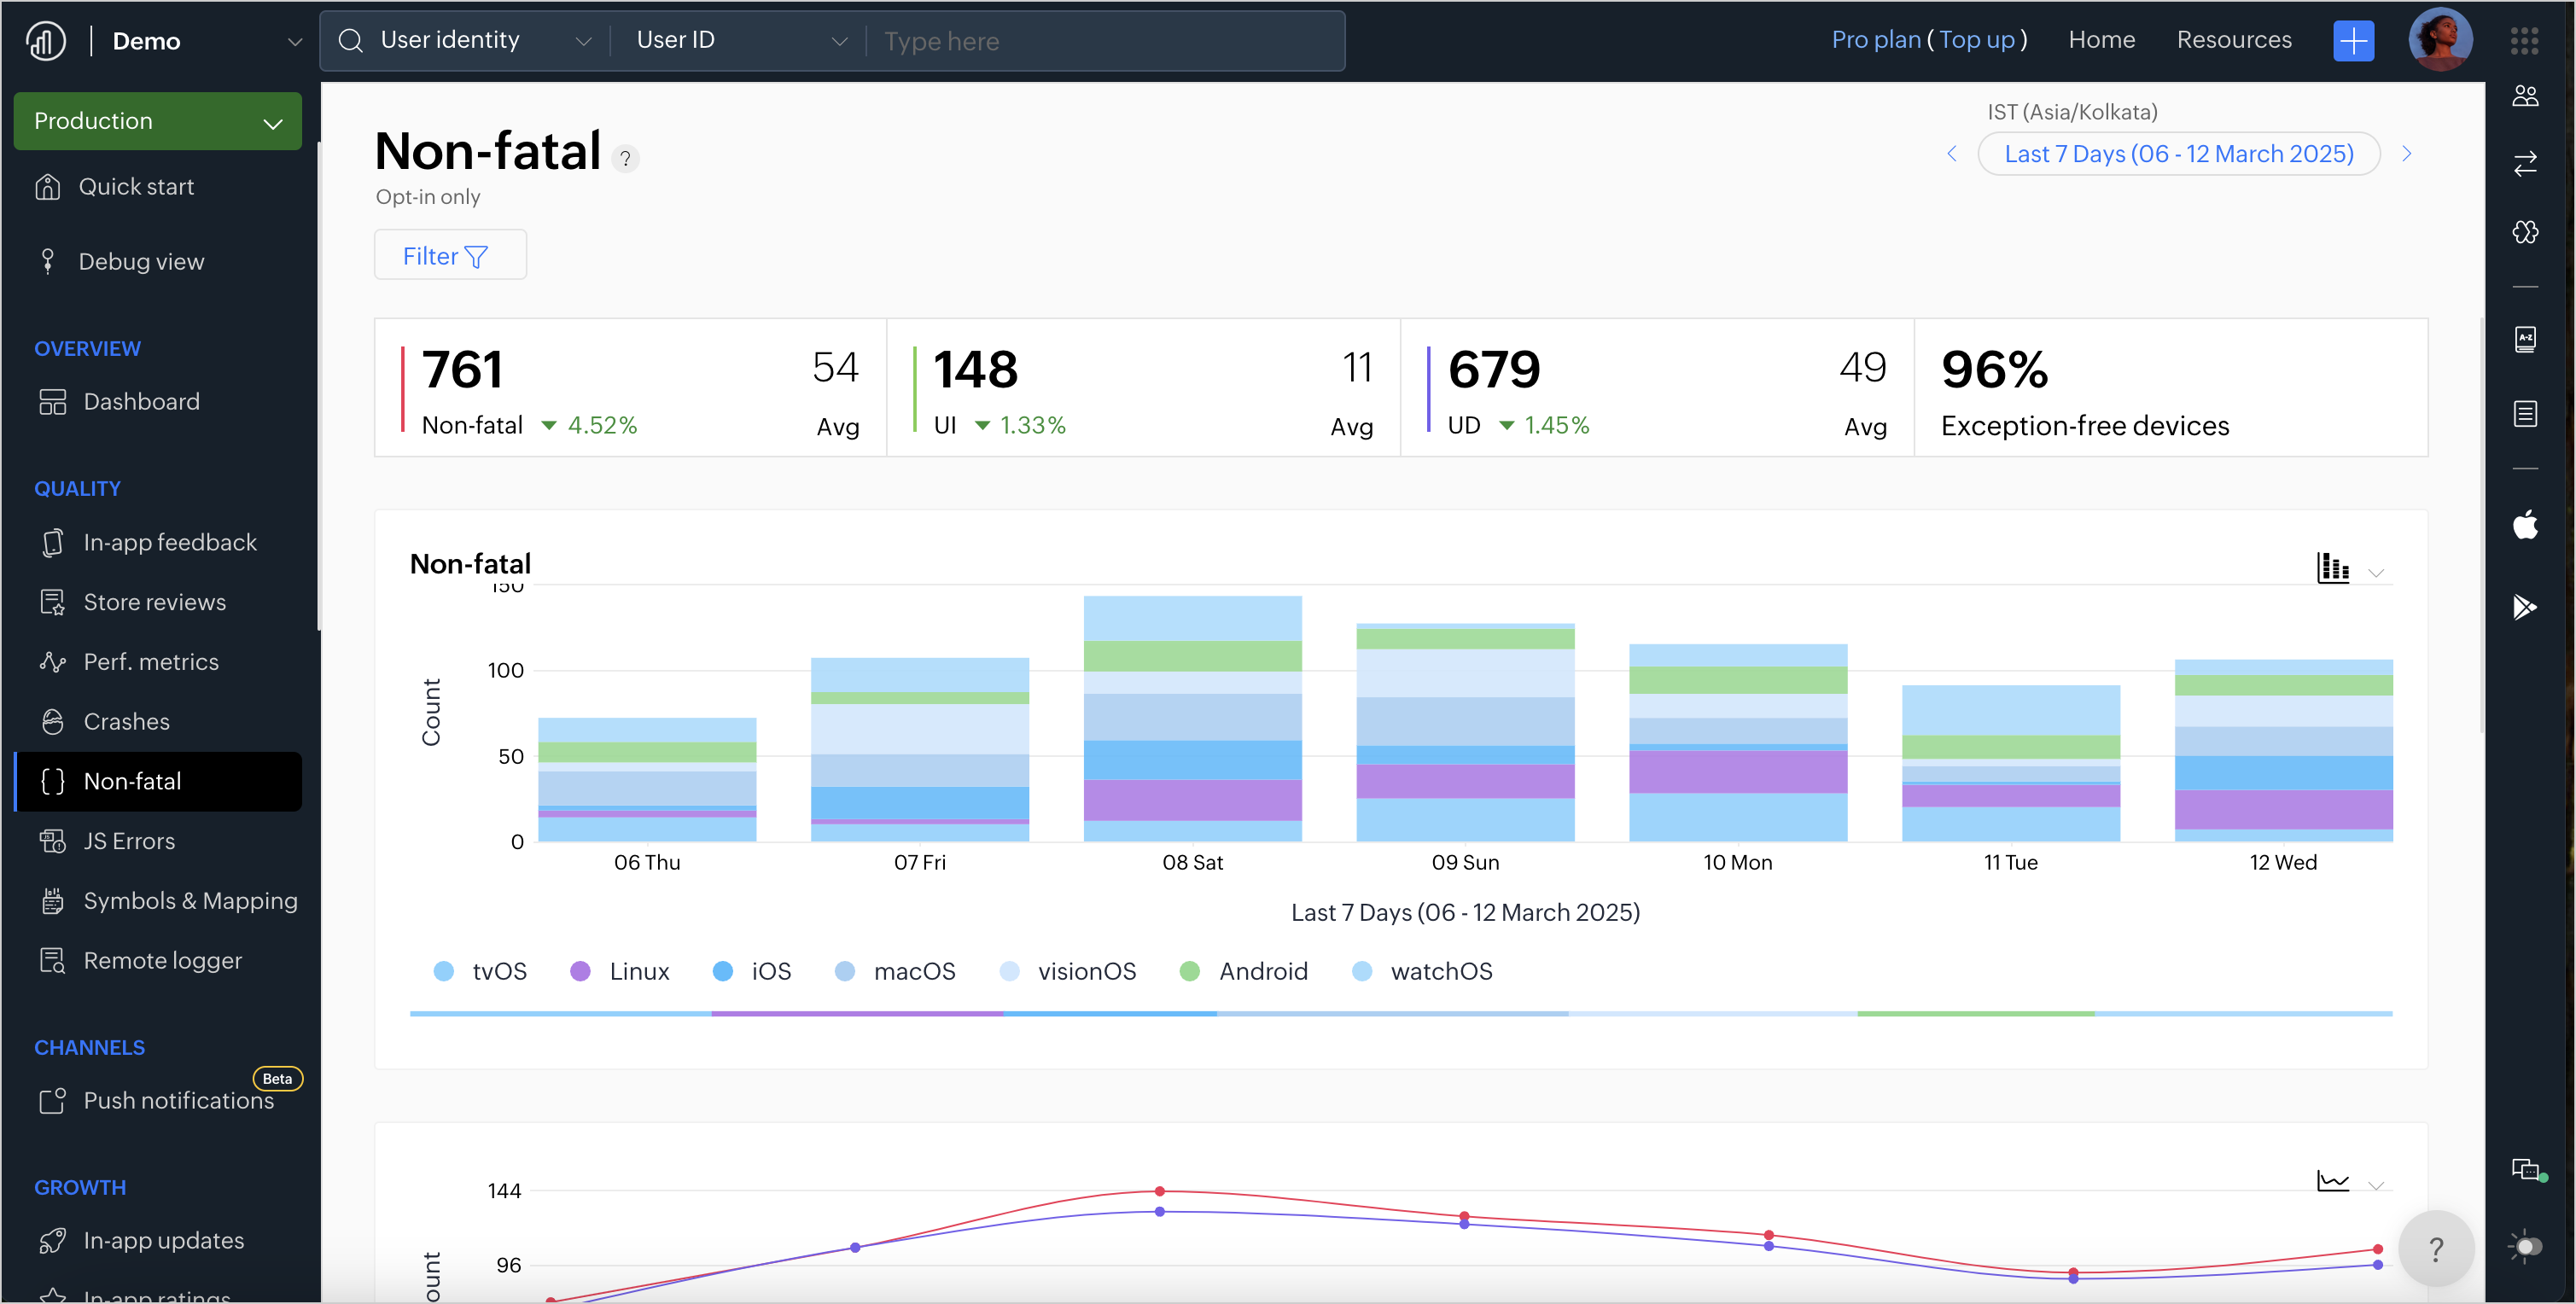Go to JS Errors page
This screenshot has width=2576, height=1304.
tap(129, 841)
